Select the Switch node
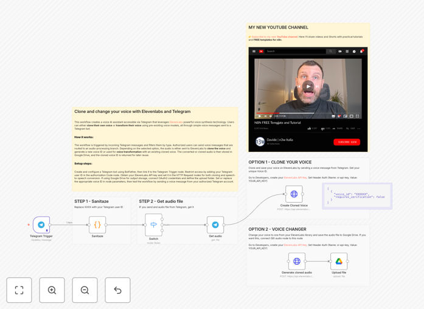Screen dimensions: 424x309 [153, 225]
